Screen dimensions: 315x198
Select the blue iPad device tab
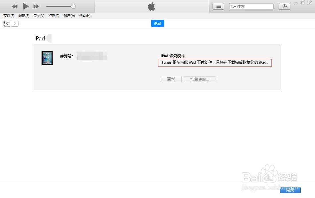157,23
